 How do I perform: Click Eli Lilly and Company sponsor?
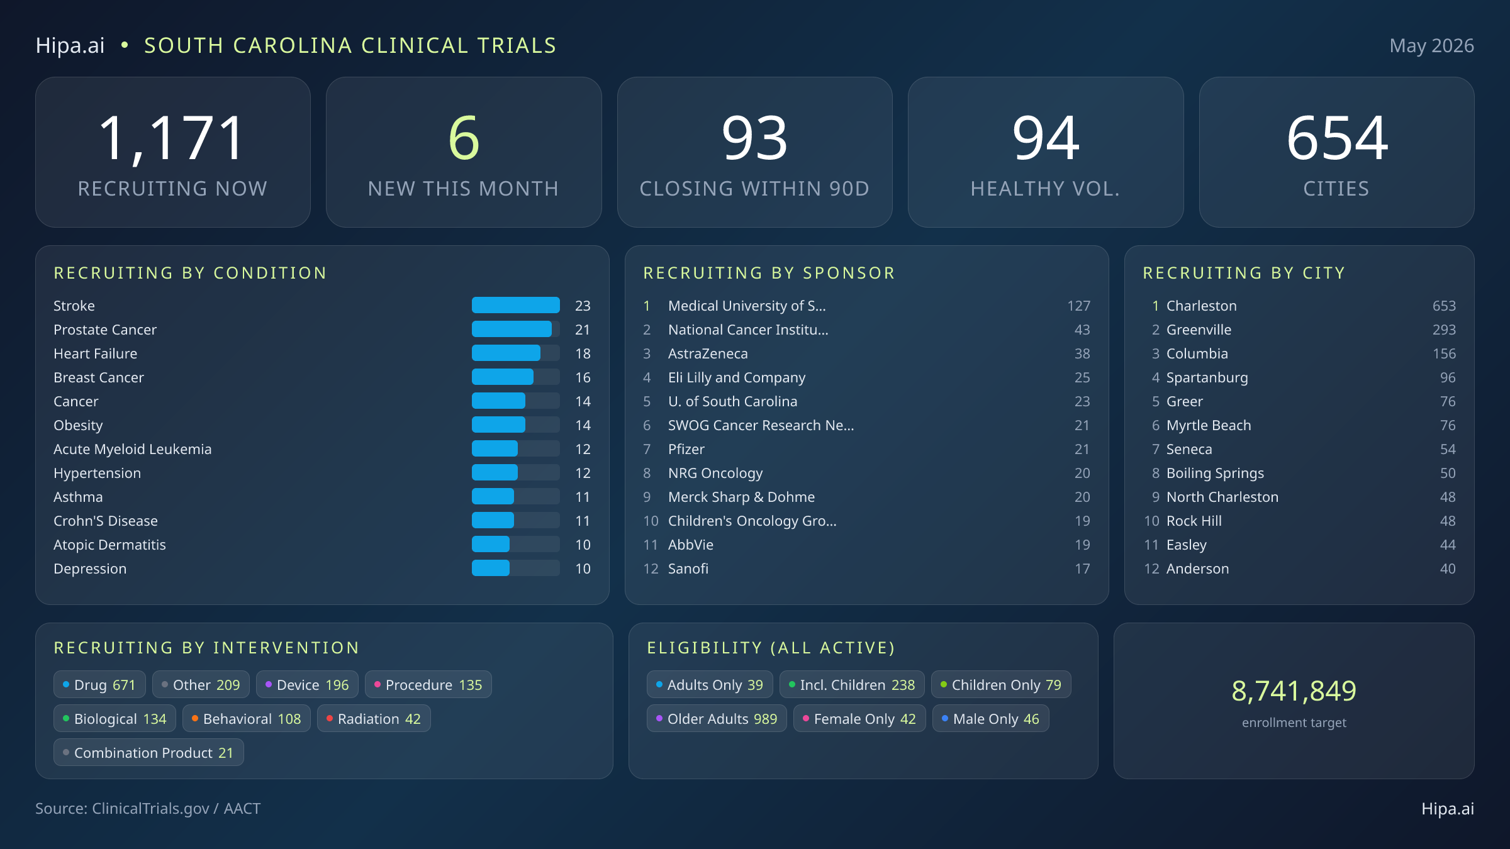pyautogui.click(x=866, y=377)
